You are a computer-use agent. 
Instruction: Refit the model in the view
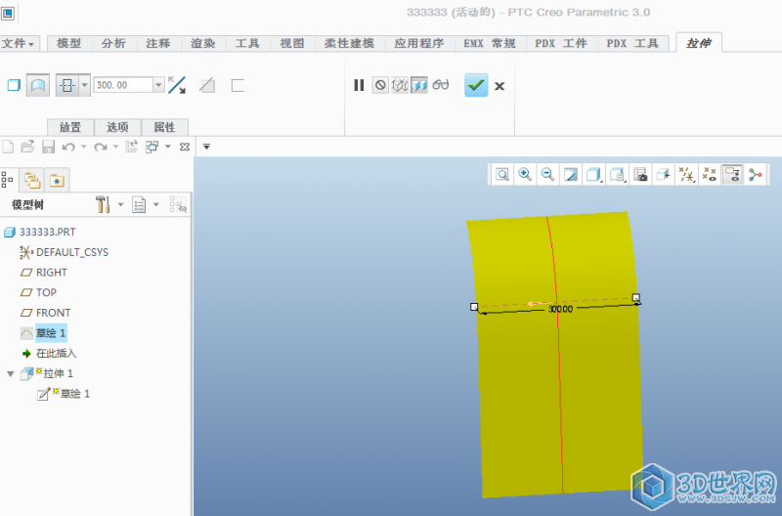point(502,175)
